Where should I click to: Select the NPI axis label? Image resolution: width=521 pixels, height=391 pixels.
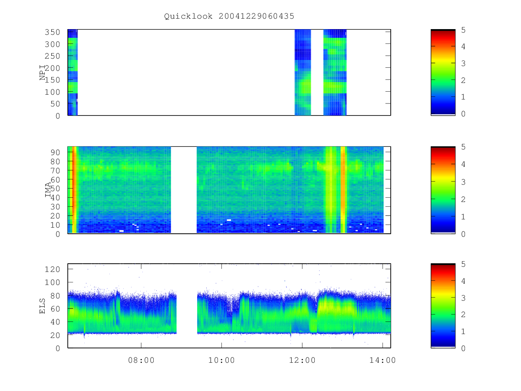[x=43, y=73]
